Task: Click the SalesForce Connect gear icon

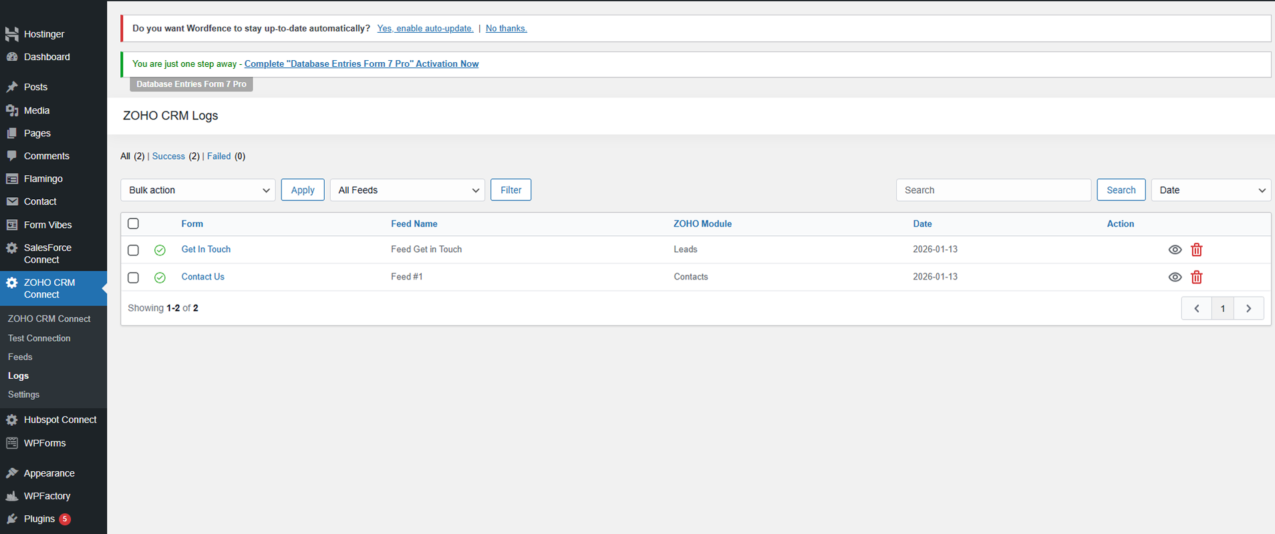Action: tap(12, 248)
